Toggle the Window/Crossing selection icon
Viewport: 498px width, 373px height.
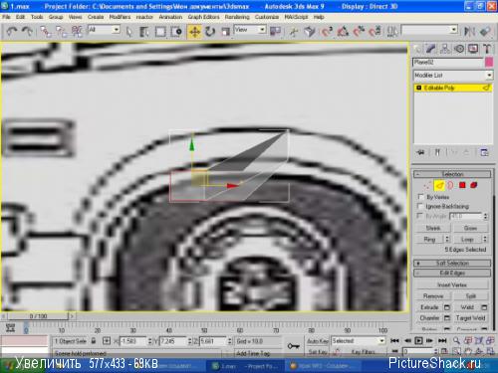176,32
